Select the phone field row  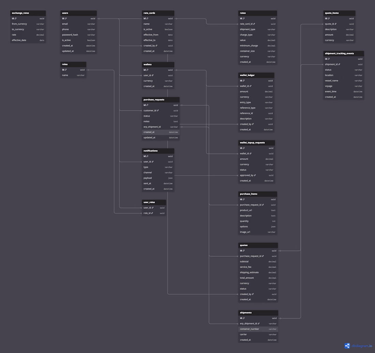coord(78,29)
